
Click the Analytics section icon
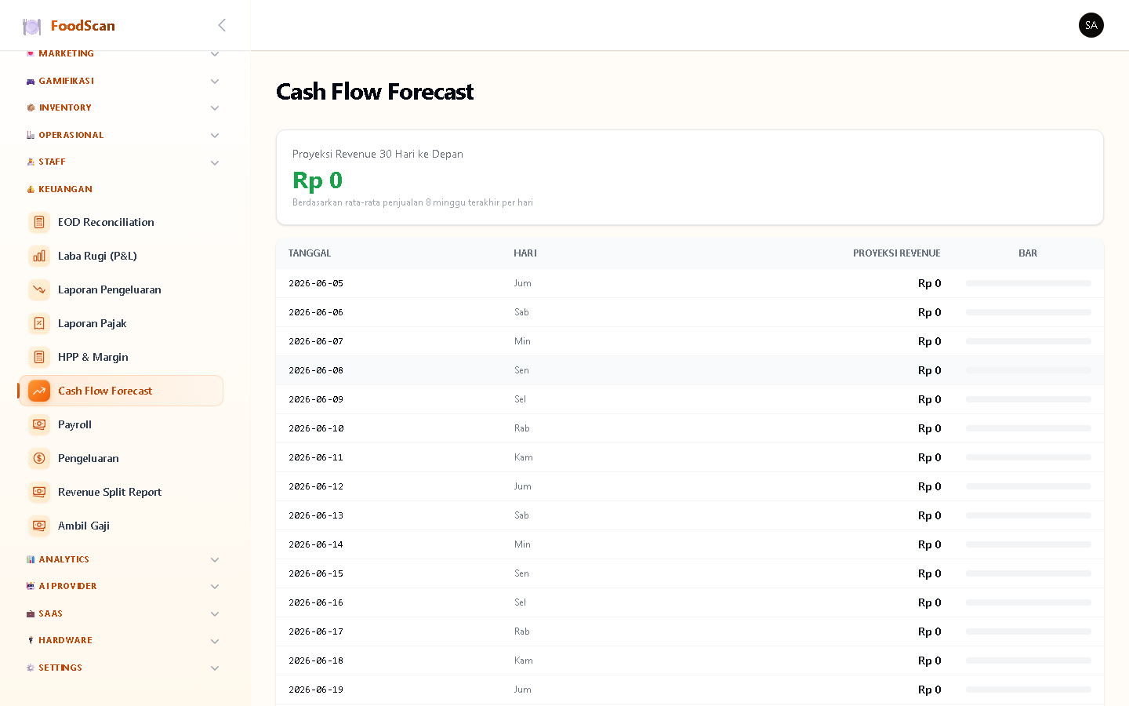coord(31,559)
